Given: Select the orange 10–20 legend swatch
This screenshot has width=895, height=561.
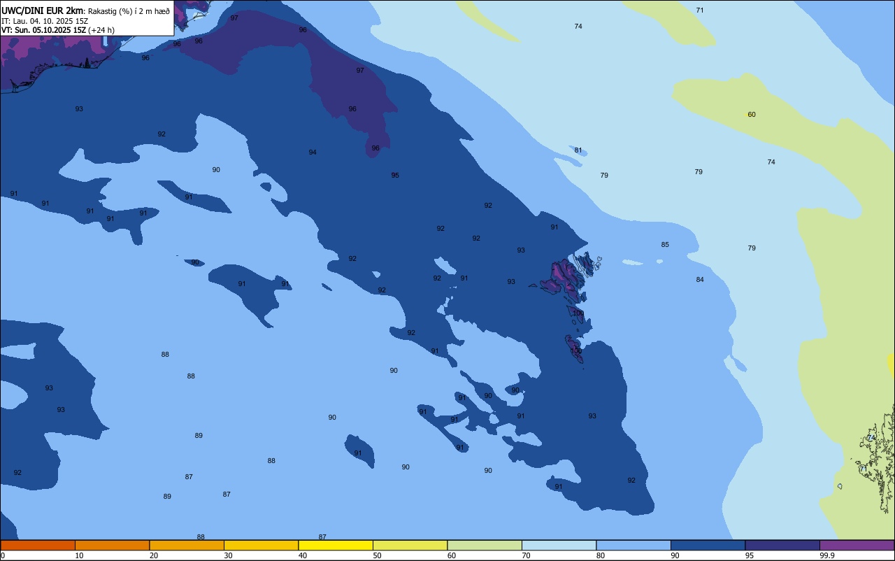Looking at the screenshot, I should click(x=112, y=545).
